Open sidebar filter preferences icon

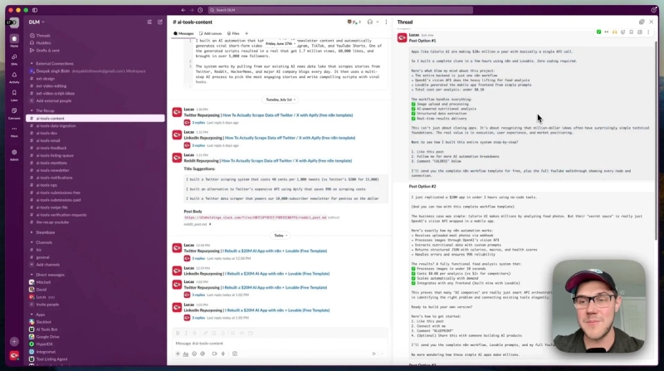pos(149,22)
